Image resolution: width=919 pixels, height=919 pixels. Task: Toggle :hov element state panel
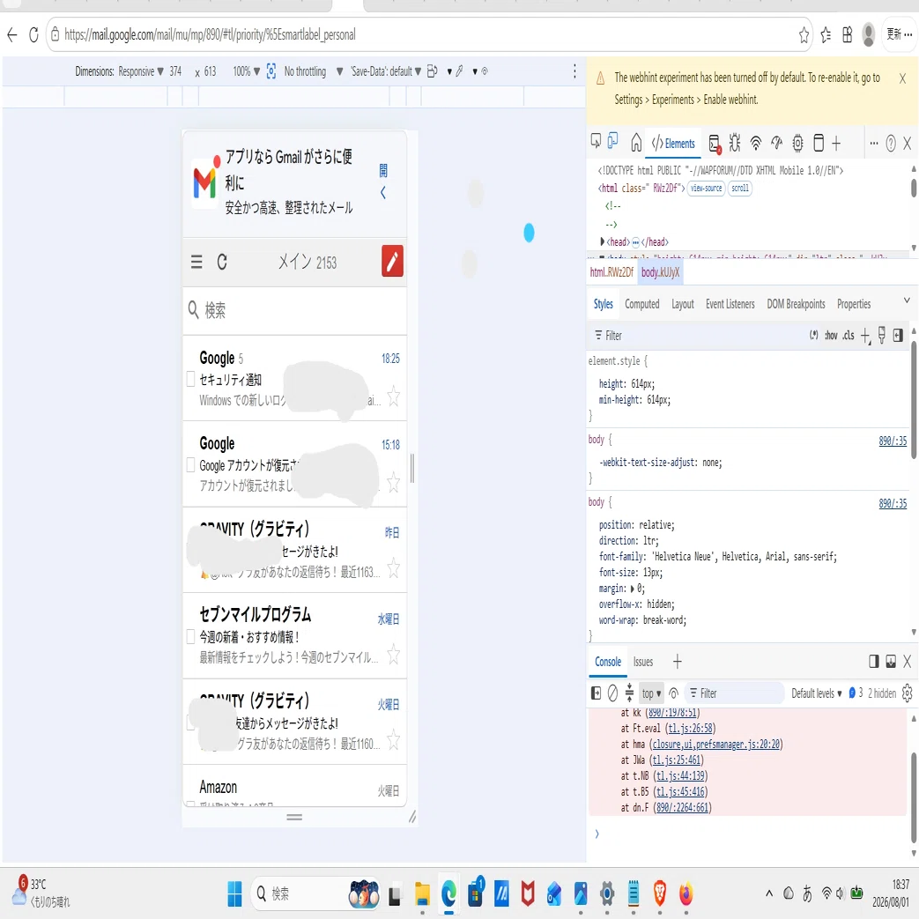pyautogui.click(x=831, y=336)
